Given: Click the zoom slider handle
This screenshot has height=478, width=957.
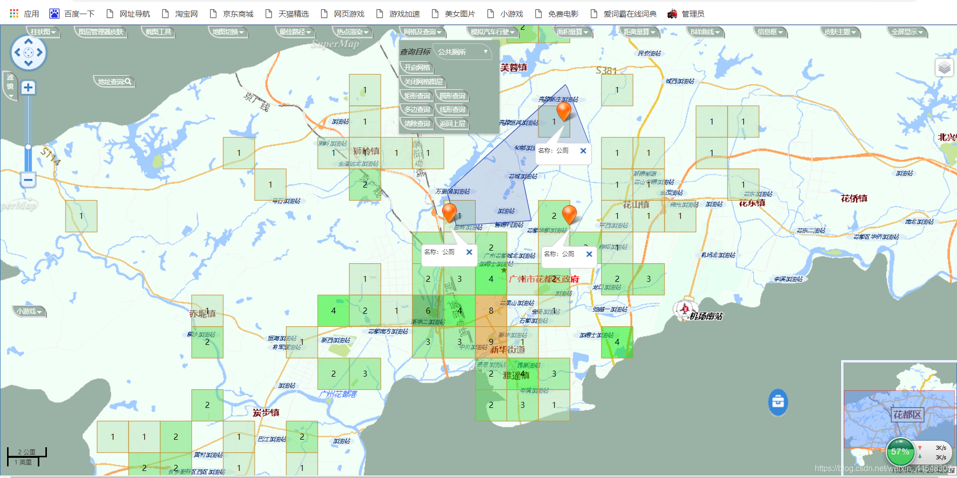Looking at the screenshot, I should coord(28,147).
